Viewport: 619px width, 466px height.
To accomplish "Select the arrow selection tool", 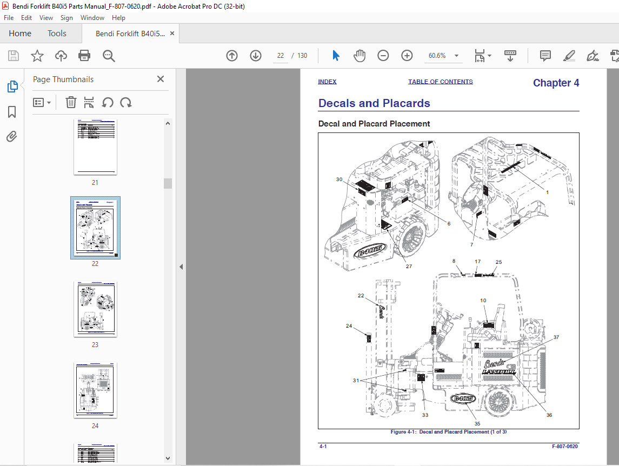I will click(336, 56).
